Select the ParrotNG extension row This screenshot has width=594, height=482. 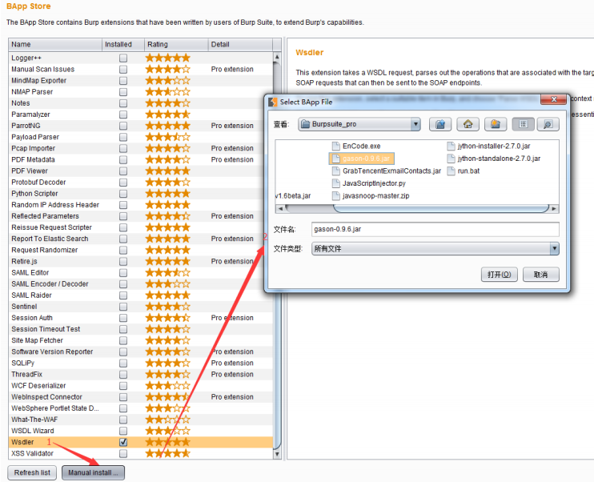tap(141, 126)
